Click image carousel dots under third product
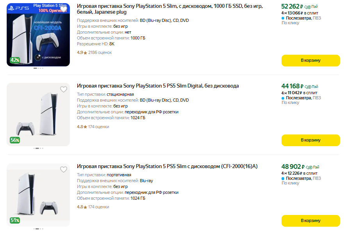Viewport: 344px width, 231px height. pos(38,229)
